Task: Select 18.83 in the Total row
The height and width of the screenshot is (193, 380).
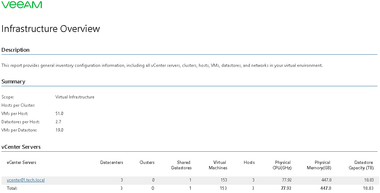Action: [x=369, y=188]
